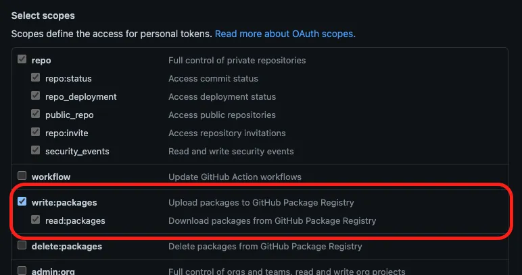Screen dimensions: 522x275
Task: Click the delete:packages scope label
Action: point(66,246)
